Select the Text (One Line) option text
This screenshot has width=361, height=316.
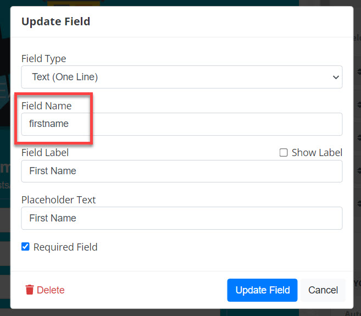[65, 77]
